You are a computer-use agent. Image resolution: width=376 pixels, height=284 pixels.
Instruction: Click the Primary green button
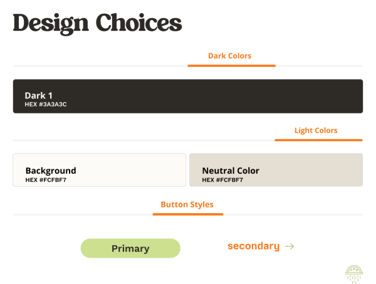click(130, 248)
